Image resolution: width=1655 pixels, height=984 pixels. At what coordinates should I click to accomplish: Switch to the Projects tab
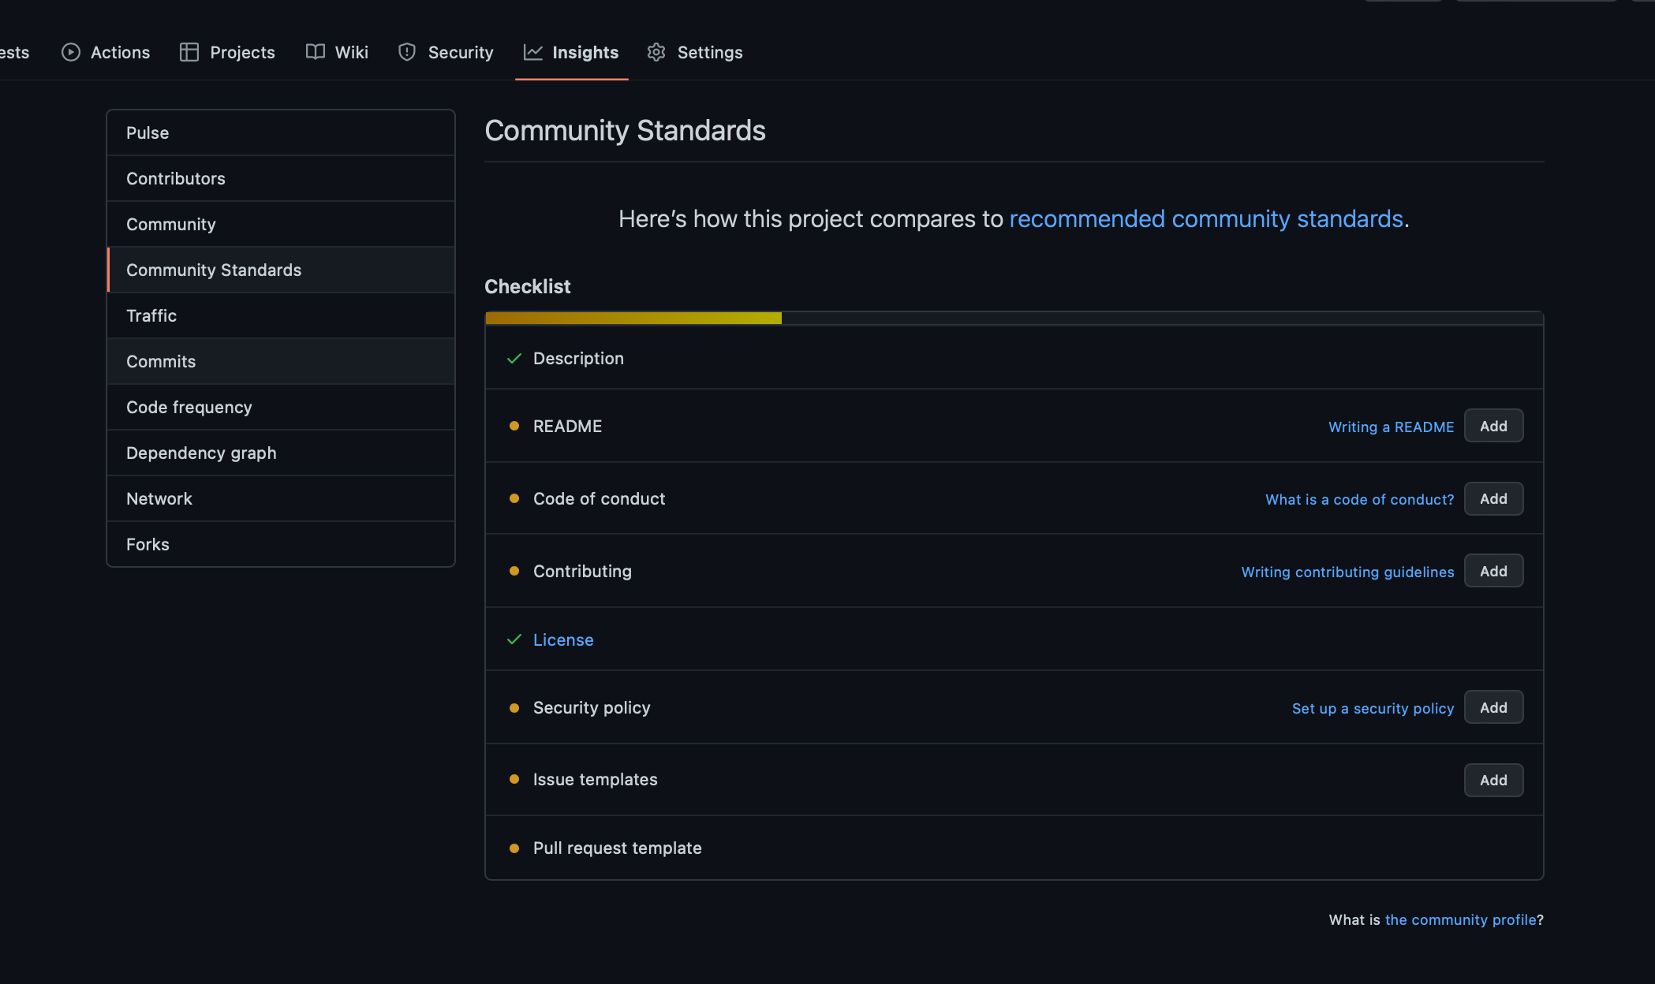click(x=227, y=52)
